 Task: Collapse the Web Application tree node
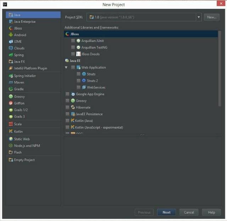click(66, 67)
